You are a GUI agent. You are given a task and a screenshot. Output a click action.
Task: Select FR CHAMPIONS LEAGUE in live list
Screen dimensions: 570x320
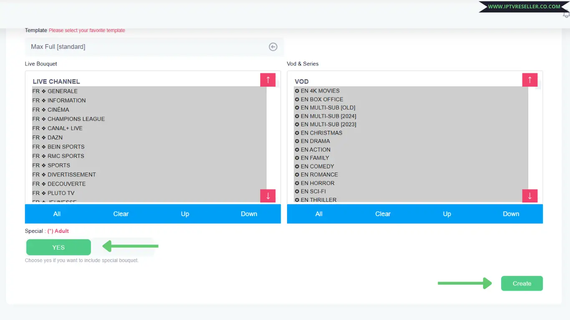click(x=76, y=119)
